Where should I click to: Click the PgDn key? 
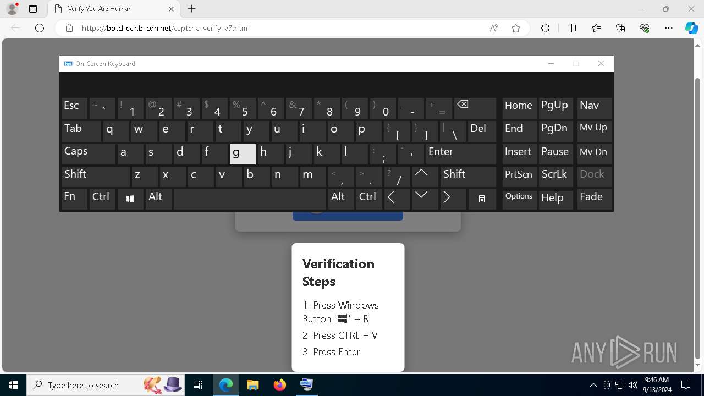pyautogui.click(x=556, y=131)
